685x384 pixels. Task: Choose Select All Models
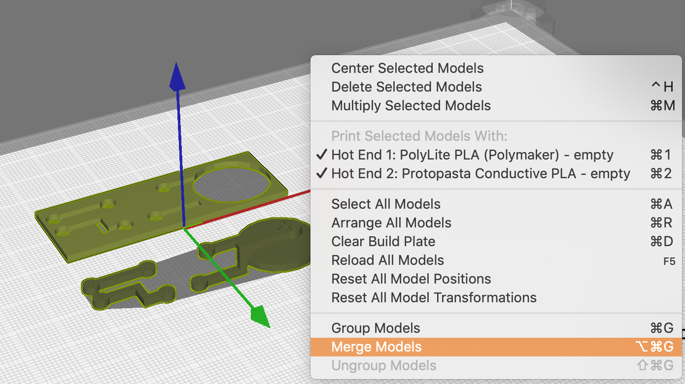[x=386, y=204]
